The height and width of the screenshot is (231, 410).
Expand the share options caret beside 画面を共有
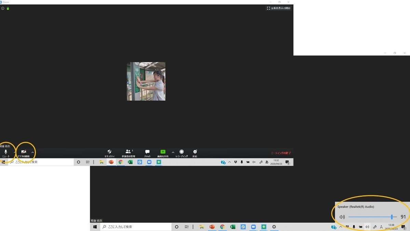173,152
